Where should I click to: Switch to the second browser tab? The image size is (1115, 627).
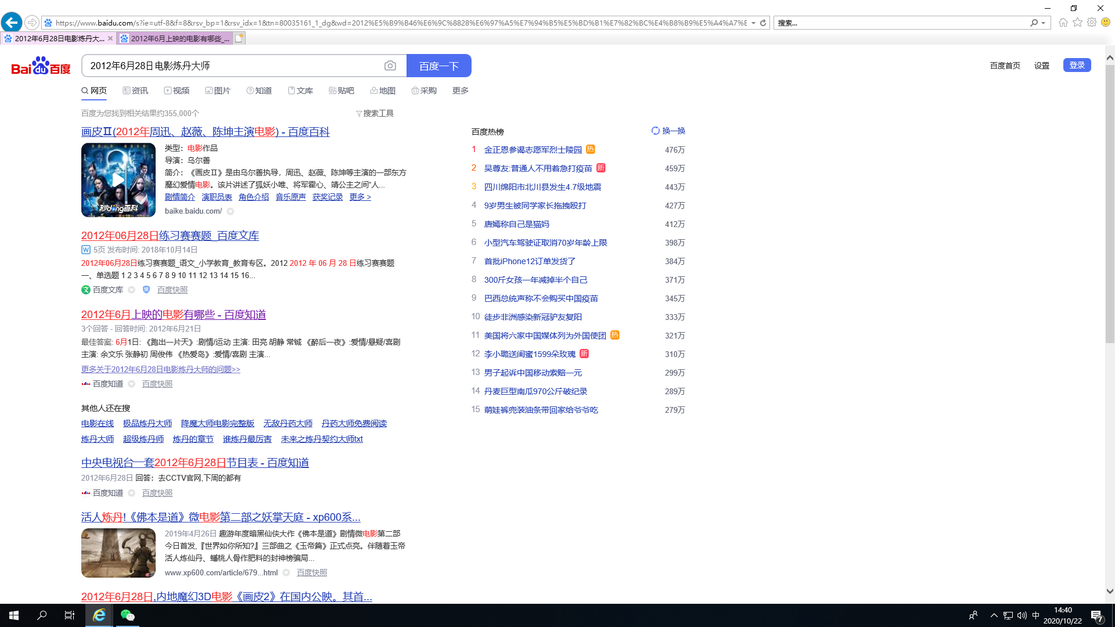click(175, 38)
